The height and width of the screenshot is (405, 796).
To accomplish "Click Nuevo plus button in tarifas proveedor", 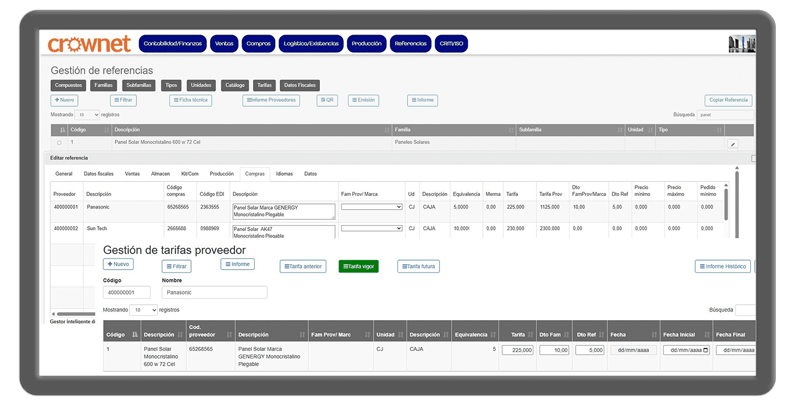I will (x=118, y=264).
